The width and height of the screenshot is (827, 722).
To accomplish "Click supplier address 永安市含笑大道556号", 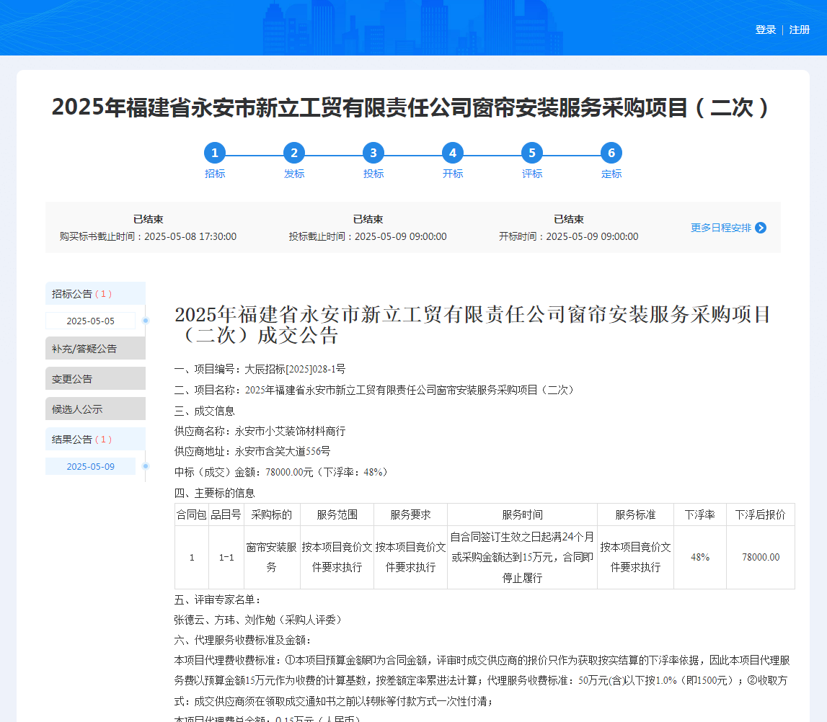I will 283,451.
